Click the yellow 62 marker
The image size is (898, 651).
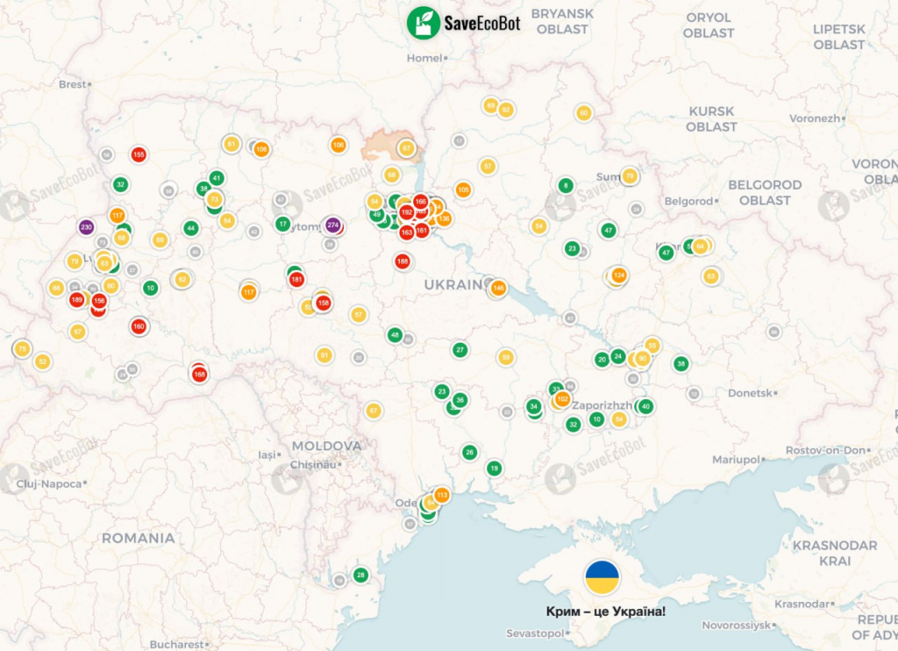[182, 279]
